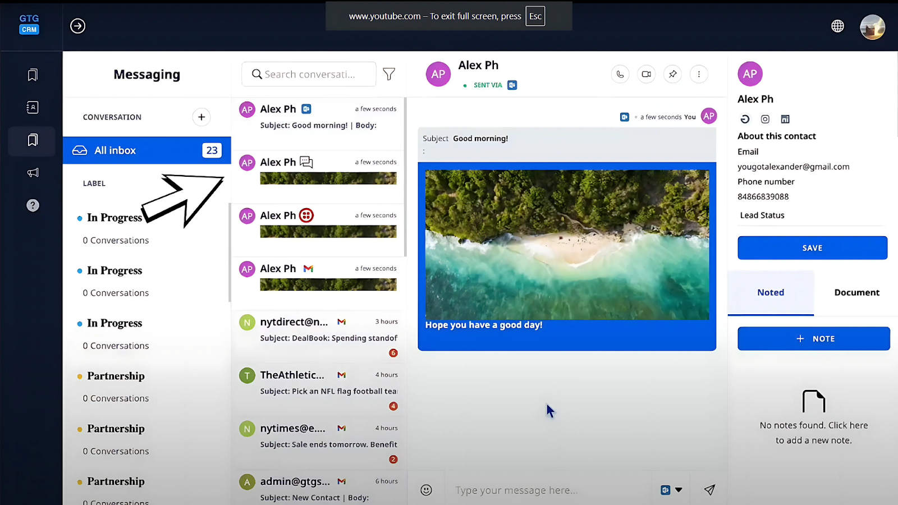Click the + NOTE button
This screenshot has height=505, width=898.
click(x=814, y=339)
